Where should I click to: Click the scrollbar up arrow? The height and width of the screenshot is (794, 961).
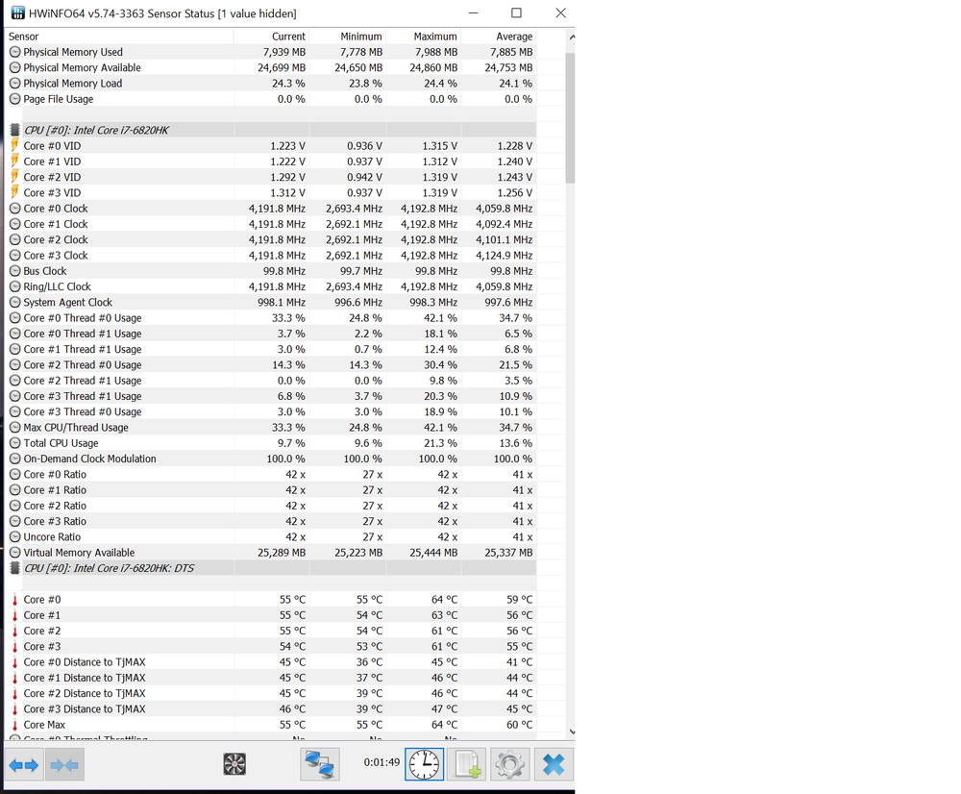tap(571, 37)
